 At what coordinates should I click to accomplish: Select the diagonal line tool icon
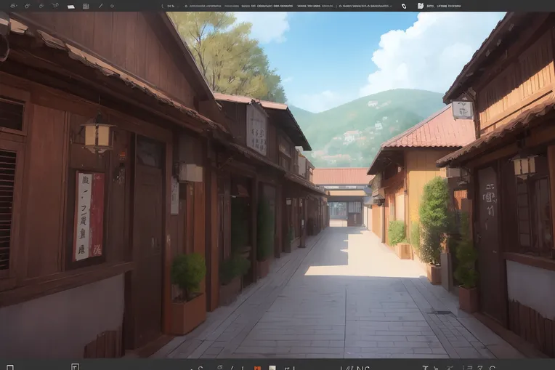(100, 6)
